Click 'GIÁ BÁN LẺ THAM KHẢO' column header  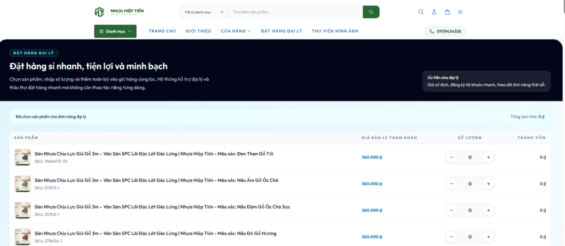tap(389, 137)
